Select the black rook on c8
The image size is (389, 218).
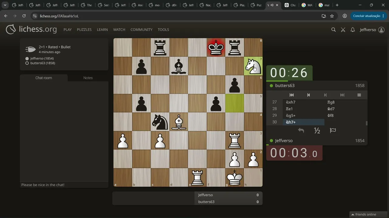tap(160, 47)
